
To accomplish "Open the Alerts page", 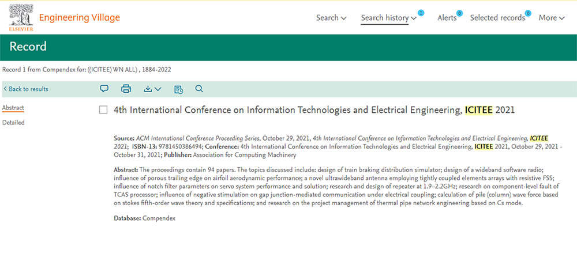I will point(446,18).
